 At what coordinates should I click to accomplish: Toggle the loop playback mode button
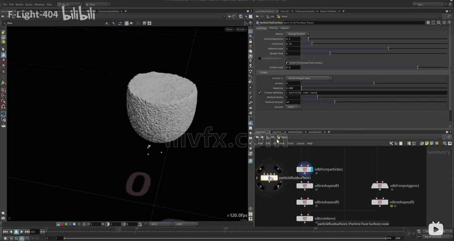click(x=16, y=238)
